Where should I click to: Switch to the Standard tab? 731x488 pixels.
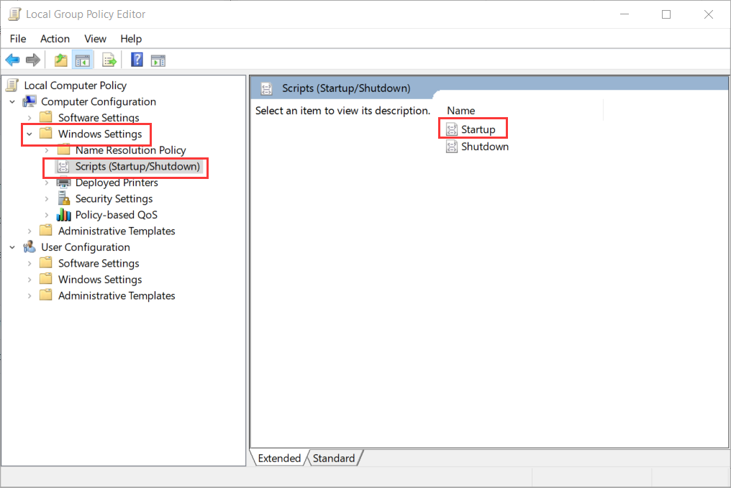coord(334,459)
